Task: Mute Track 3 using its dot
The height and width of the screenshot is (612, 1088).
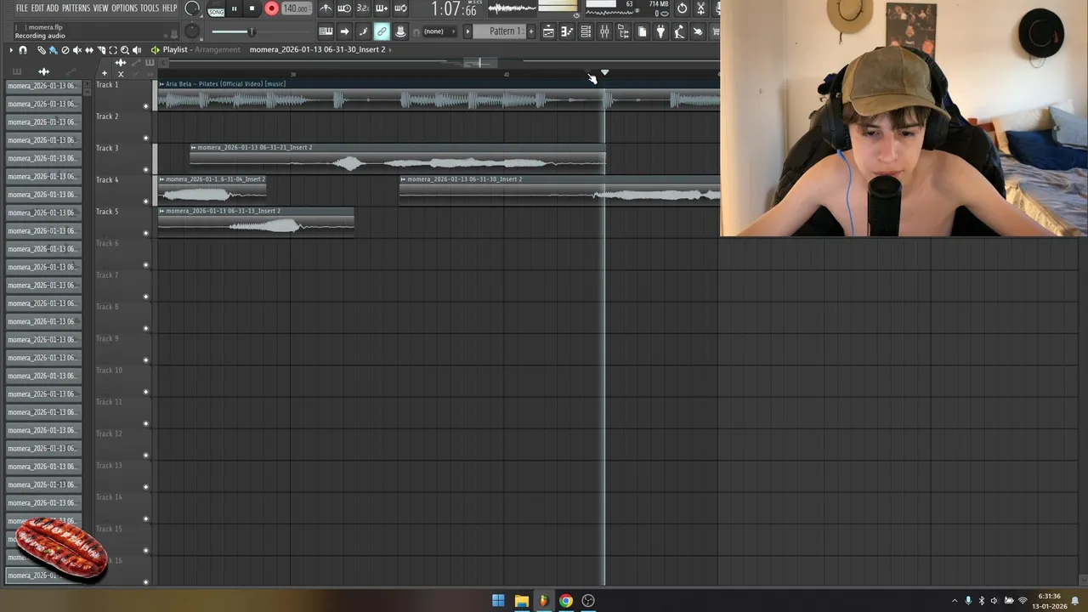Action: tap(145, 169)
